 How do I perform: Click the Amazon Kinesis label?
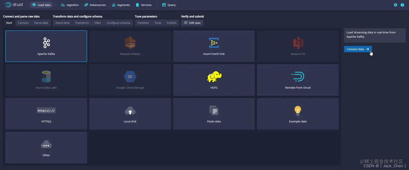[x=130, y=54]
